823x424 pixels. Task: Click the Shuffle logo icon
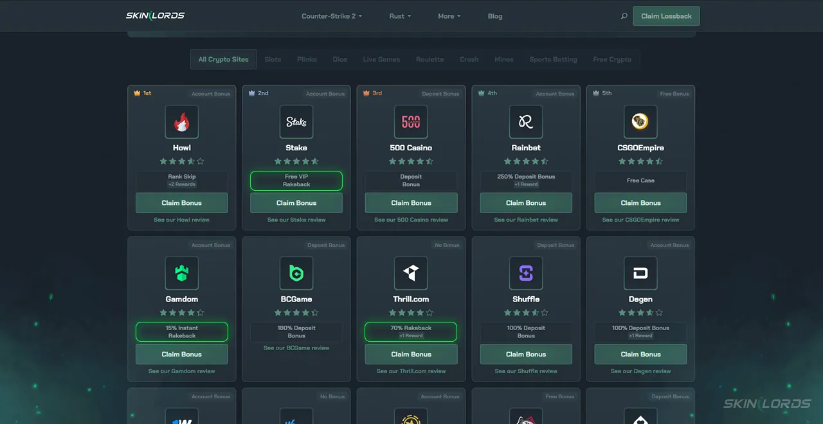526,274
